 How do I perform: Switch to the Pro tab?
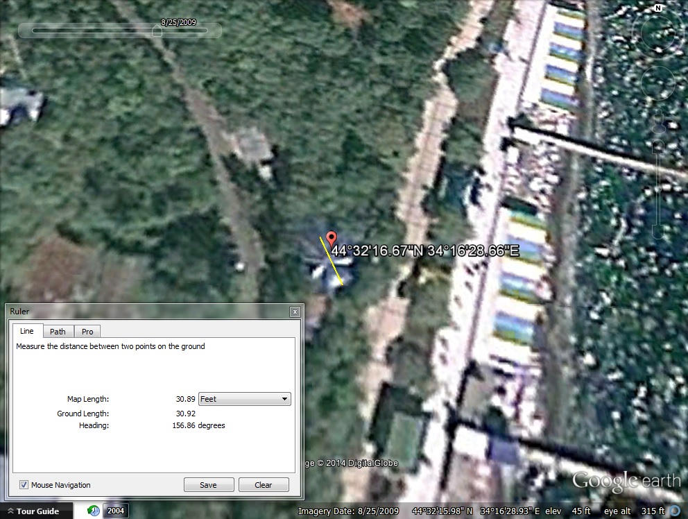pyautogui.click(x=87, y=332)
